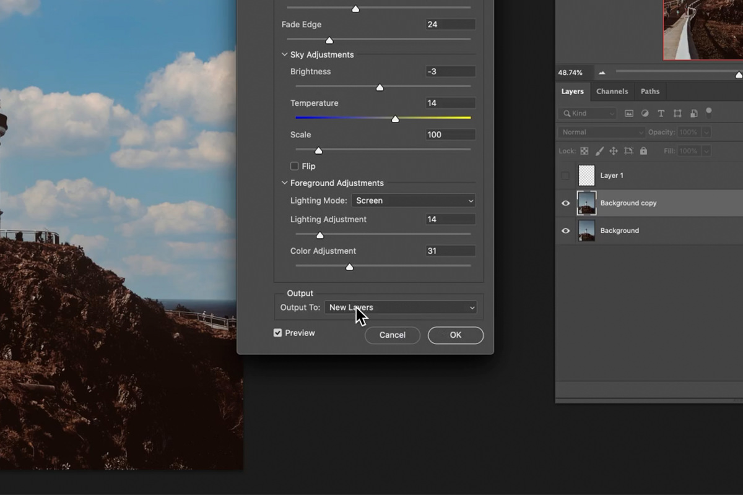The height and width of the screenshot is (495, 743).
Task: Filter layers by type layers icon
Action: 661,113
